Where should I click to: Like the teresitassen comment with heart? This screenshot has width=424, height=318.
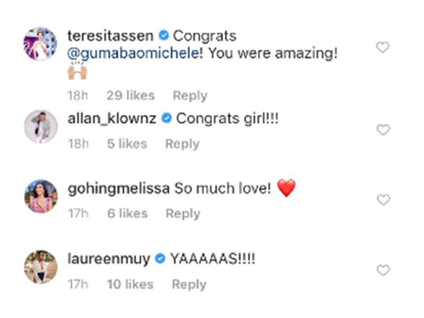[382, 47]
